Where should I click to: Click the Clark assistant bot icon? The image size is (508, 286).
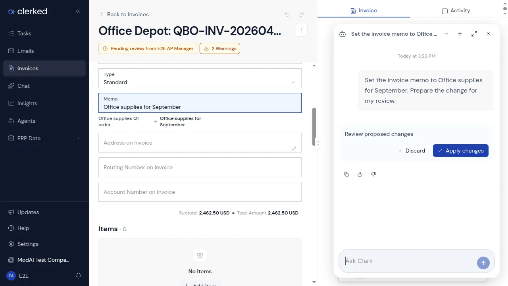click(343, 34)
